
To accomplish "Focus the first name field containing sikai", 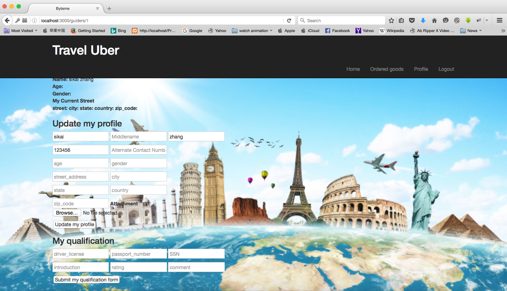I will [81, 136].
